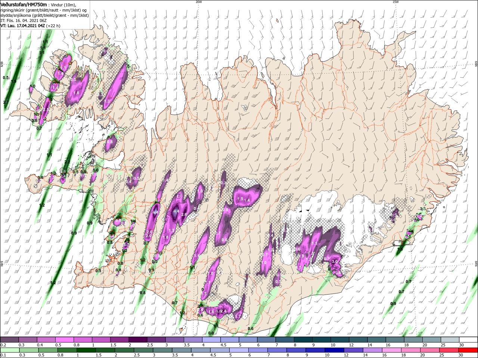Pick the white 30 swatch in the upper legend
Image resolution: width=478 pixels, height=358 pixels.
468,340
